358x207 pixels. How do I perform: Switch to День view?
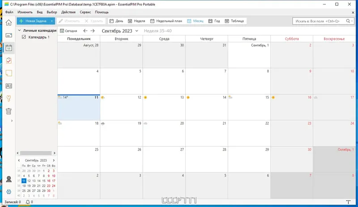(116, 21)
